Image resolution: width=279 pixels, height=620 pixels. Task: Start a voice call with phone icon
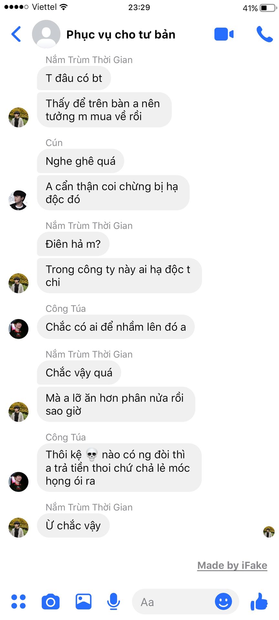264,34
